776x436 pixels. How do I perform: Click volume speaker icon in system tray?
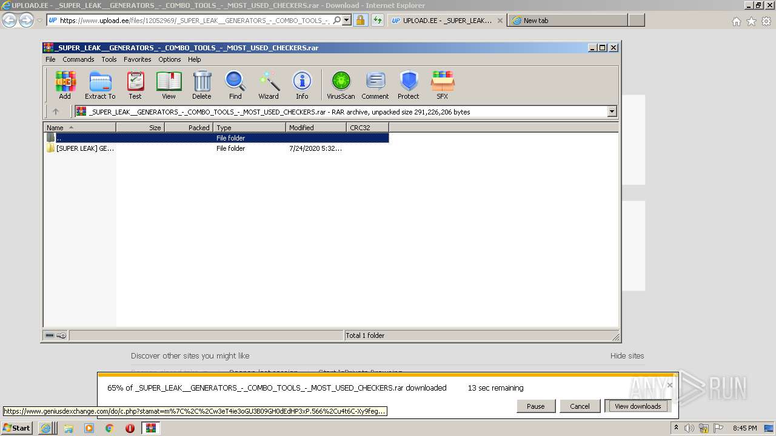689,428
